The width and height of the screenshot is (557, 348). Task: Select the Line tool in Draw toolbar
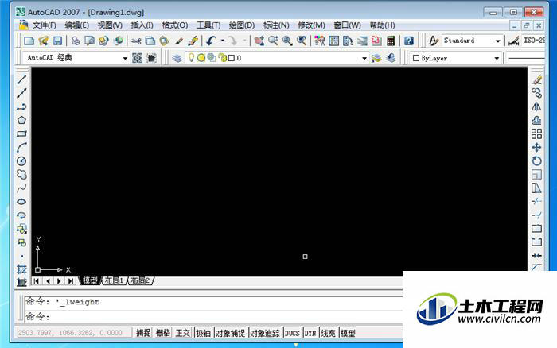pyautogui.click(x=21, y=79)
